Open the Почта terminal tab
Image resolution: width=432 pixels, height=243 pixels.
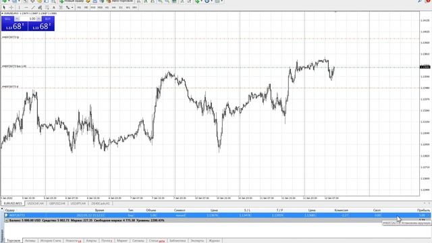(x=107, y=240)
